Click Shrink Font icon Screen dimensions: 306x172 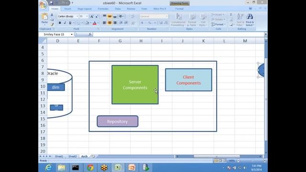tap(97, 16)
